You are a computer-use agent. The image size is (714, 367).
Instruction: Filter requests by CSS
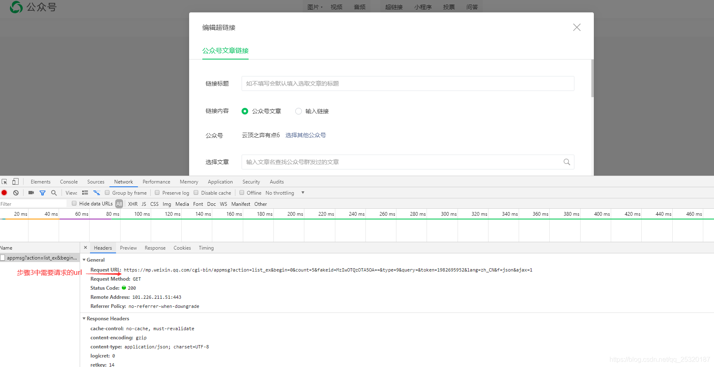tap(154, 204)
